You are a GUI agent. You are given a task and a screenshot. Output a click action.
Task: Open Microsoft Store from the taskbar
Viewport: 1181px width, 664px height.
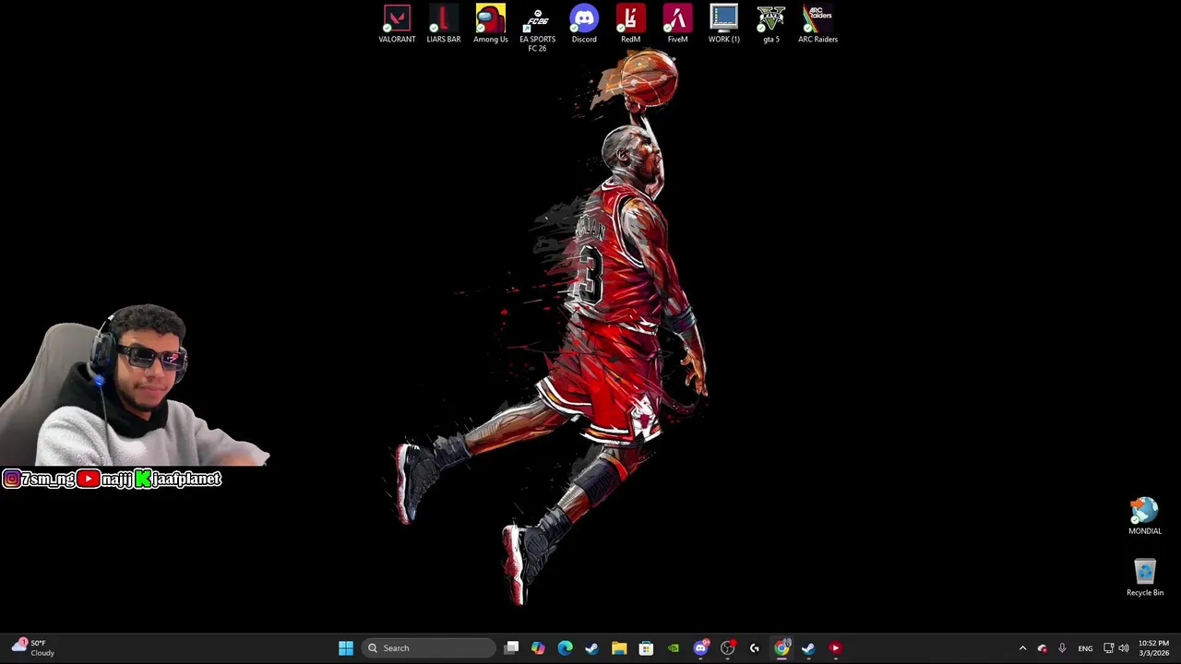(x=646, y=648)
